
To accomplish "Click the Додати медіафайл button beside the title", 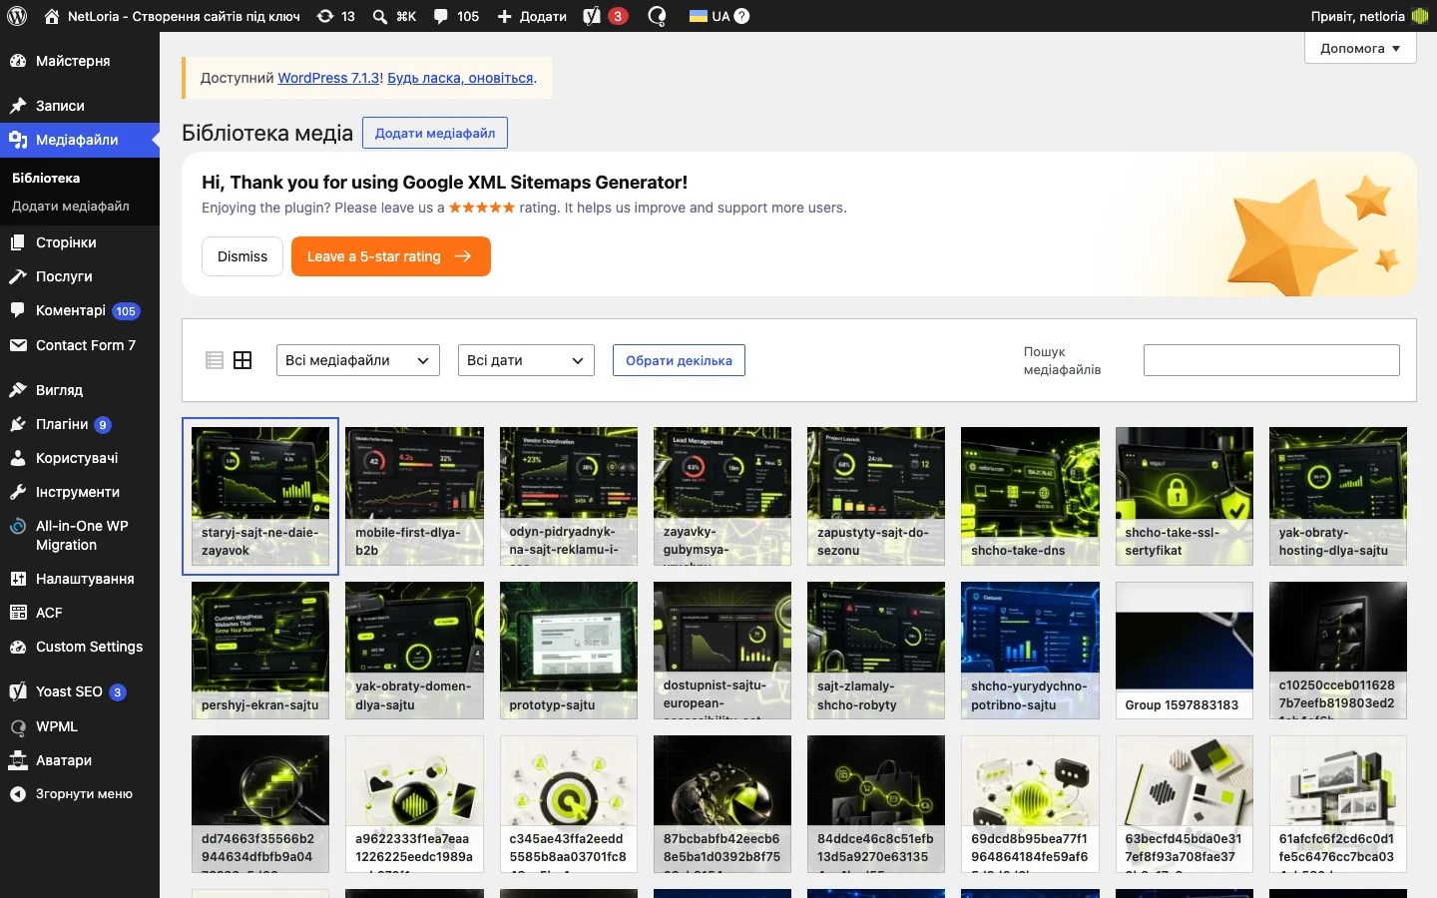I will (435, 133).
